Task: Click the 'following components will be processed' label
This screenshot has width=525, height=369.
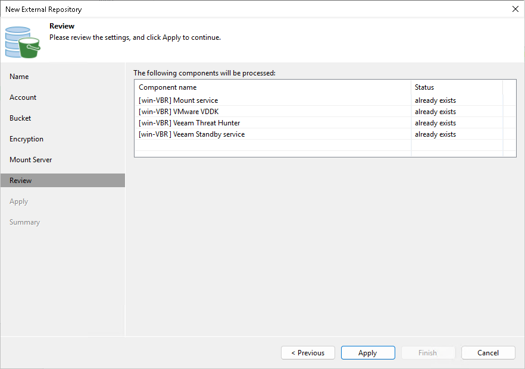Action: click(204, 73)
